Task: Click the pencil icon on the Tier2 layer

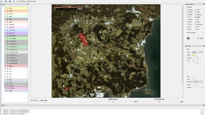Action: coord(7,72)
